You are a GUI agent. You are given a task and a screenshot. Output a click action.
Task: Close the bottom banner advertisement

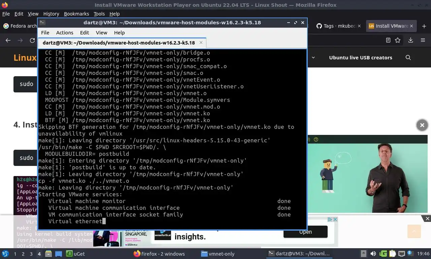tap(428, 219)
